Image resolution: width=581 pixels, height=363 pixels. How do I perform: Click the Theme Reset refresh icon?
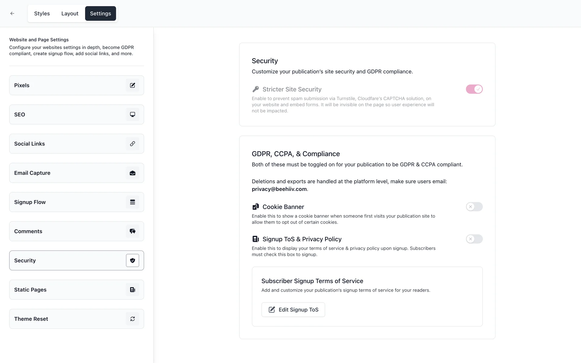(133, 319)
